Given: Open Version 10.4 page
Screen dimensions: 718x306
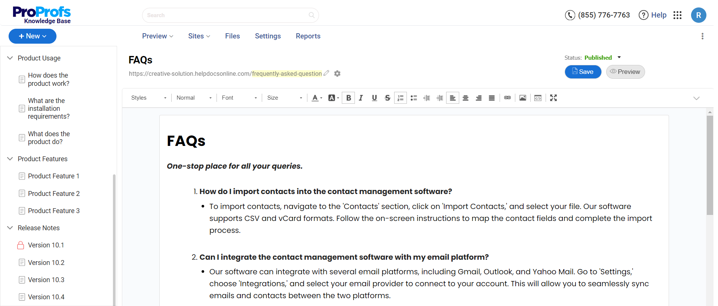Looking at the screenshot, I should [x=46, y=297].
